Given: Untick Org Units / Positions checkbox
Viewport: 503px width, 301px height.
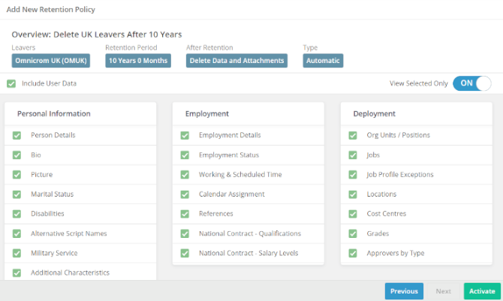Looking at the screenshot, I should [x=353, y=136].
